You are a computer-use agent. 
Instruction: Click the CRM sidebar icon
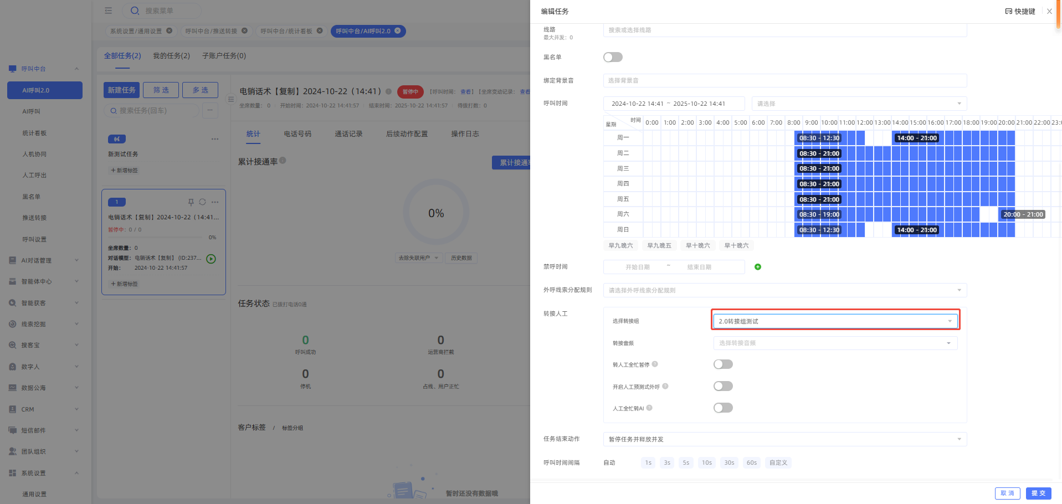click(x=12, y=409)
